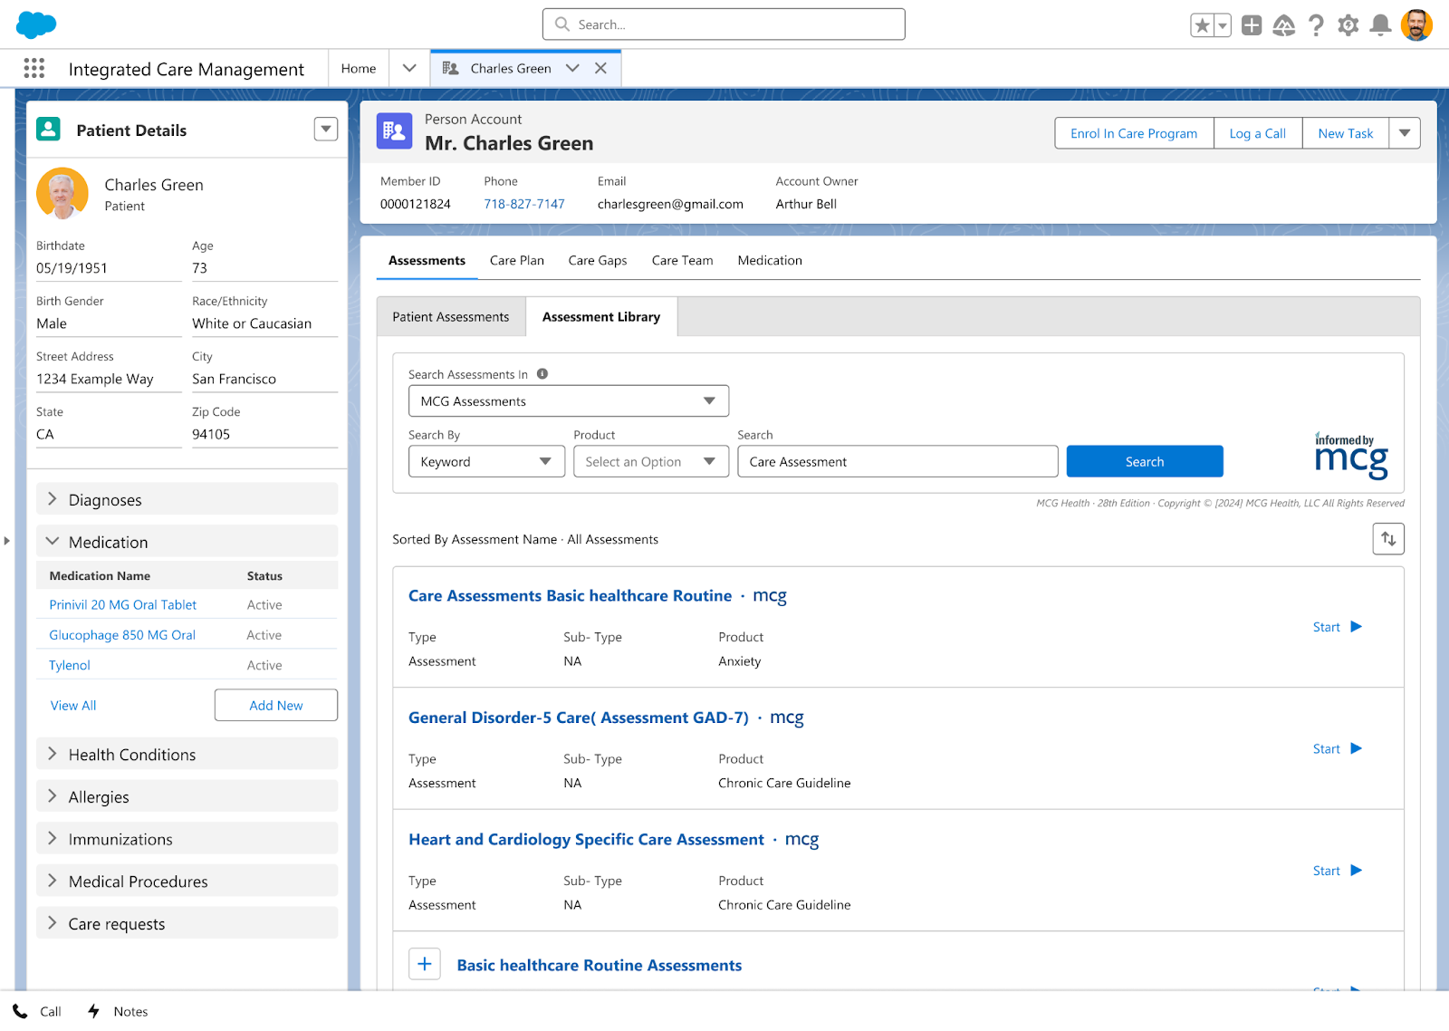Open the Call utility bar item

click(37, 1011)
